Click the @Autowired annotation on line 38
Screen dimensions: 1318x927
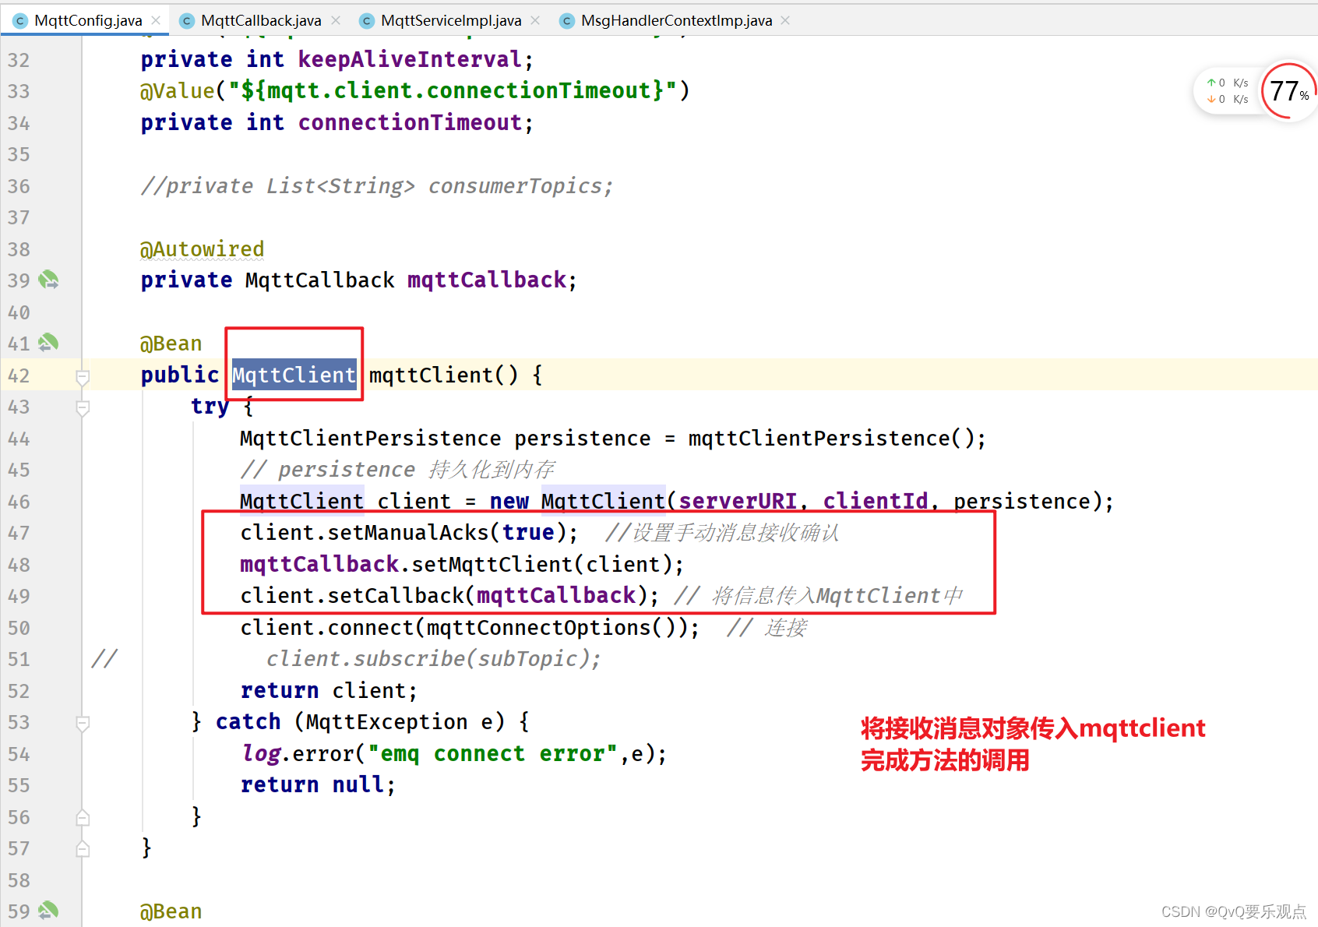point(202,249)
